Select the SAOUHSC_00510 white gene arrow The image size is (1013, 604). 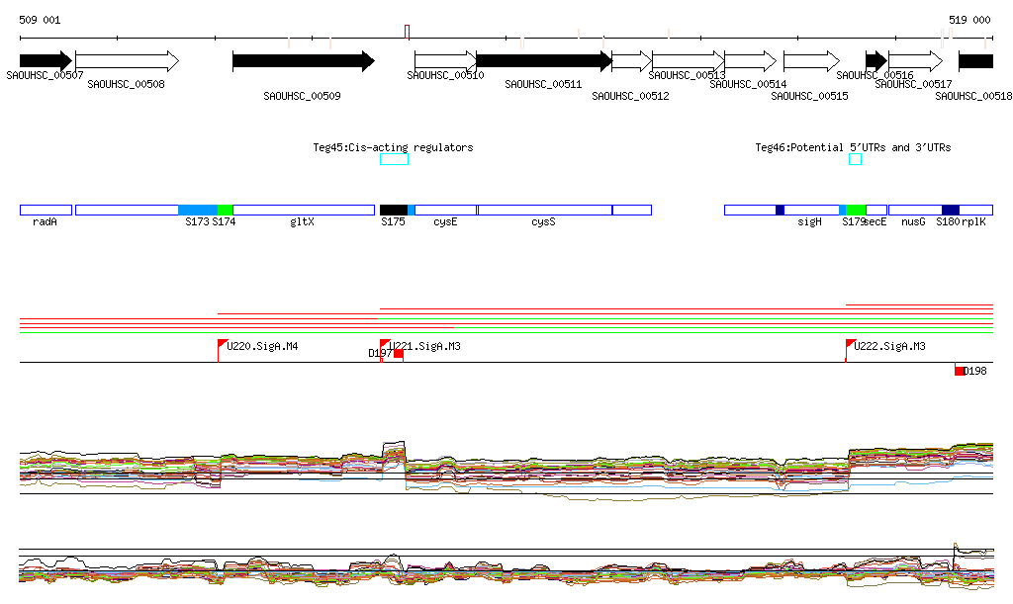click(446, 61)
